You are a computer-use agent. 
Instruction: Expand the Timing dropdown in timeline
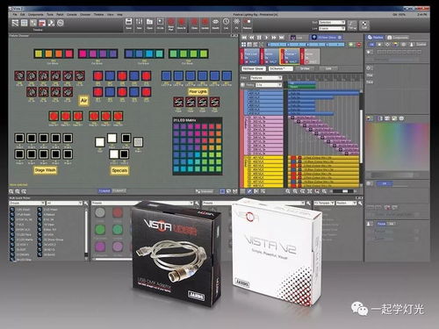pos(269,85)
